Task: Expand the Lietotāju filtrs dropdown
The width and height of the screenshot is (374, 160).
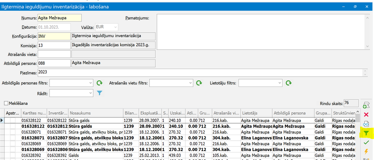Action: point(280,83)
